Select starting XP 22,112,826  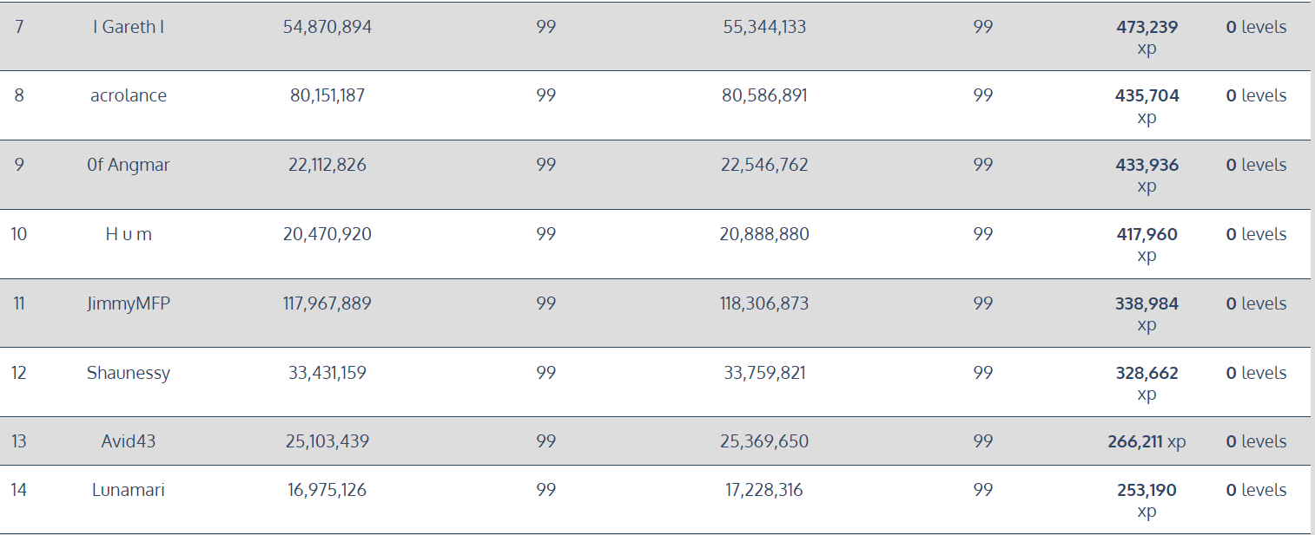pyautogui.click(x=327, y=165)
